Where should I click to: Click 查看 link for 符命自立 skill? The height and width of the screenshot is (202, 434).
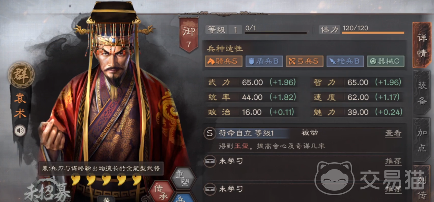click(393, 133)
